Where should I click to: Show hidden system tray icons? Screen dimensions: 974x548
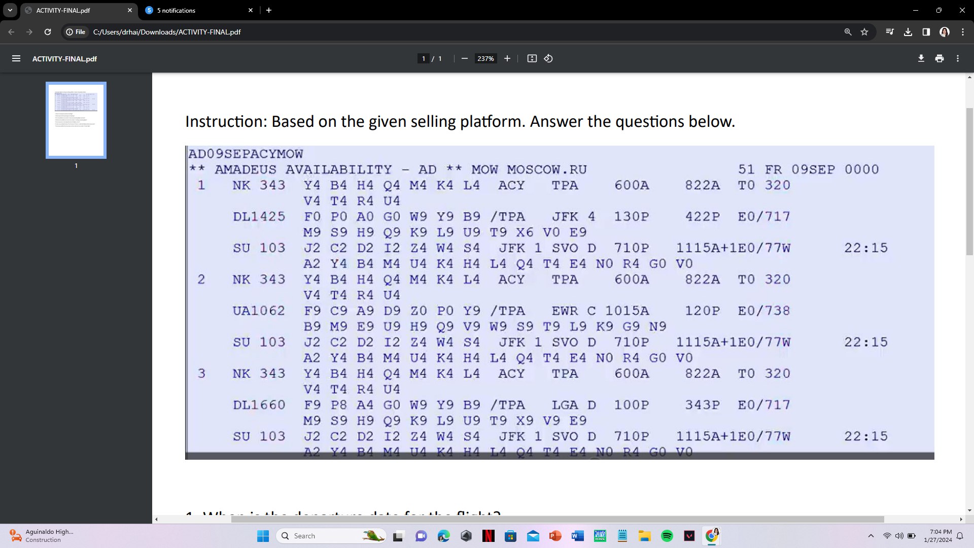(x=871, y=536)
